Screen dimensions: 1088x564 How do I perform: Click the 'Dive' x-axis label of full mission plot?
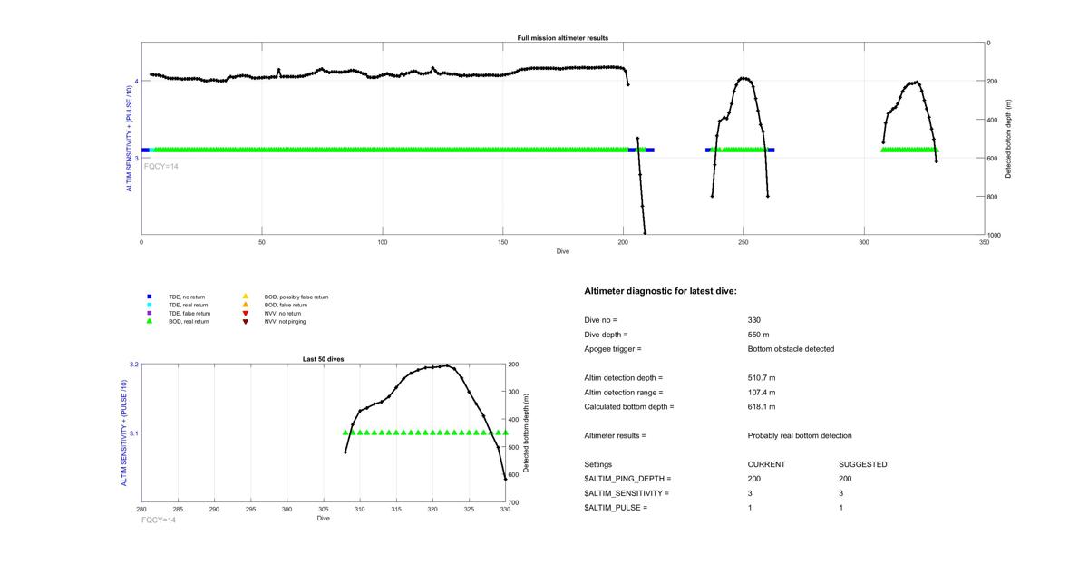click(563, 251)
